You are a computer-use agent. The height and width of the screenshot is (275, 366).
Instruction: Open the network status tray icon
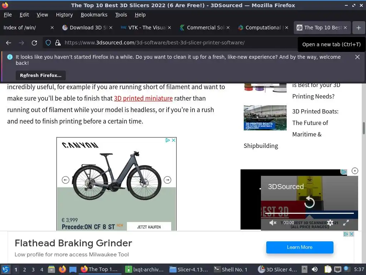click(338, 270)
